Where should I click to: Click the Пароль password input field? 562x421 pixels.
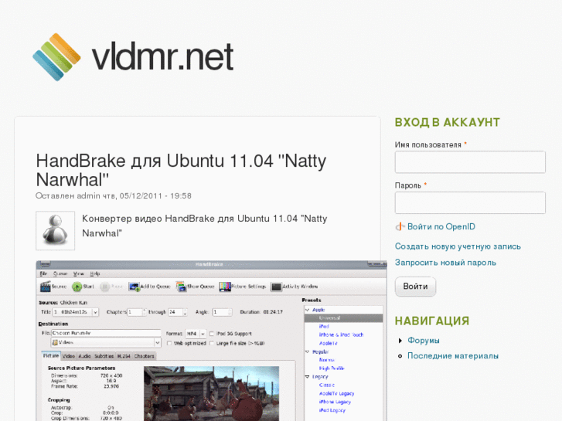(470, 203)
